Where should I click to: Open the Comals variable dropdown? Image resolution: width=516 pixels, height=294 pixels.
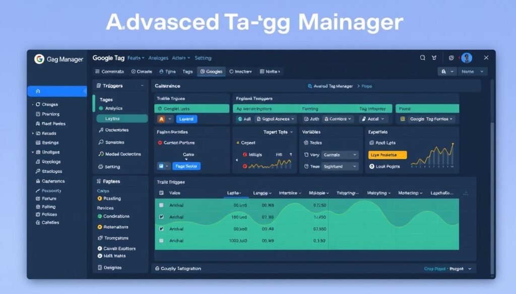point(340,155)
